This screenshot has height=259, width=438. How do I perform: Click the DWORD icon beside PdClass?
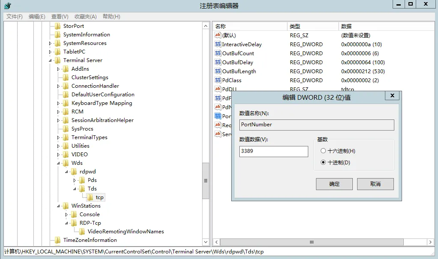click(x=217, y=80)
